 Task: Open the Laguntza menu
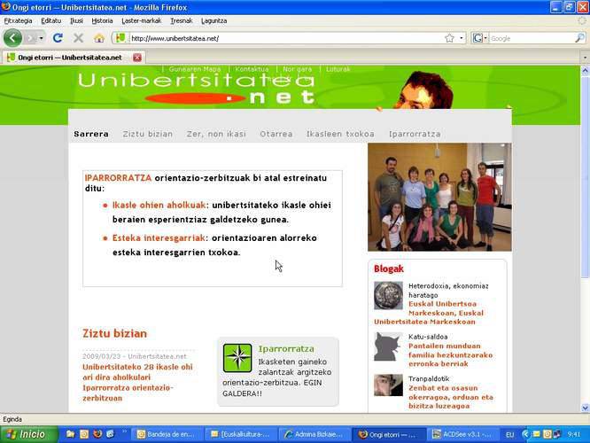pyautogui.click(x=213, y=20)
